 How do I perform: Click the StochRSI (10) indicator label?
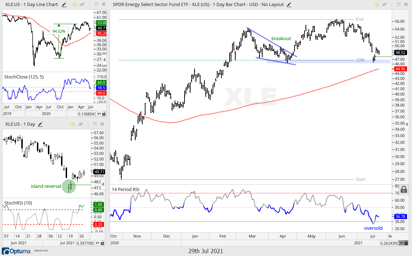tap(18, 203)
